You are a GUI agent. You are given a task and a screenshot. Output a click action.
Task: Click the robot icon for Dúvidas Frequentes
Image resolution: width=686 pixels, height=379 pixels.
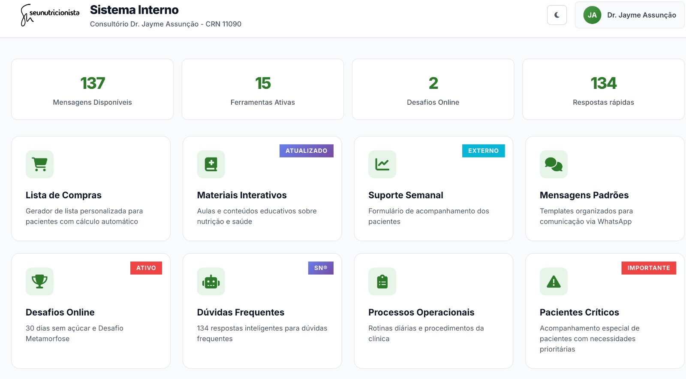(211, 282)
